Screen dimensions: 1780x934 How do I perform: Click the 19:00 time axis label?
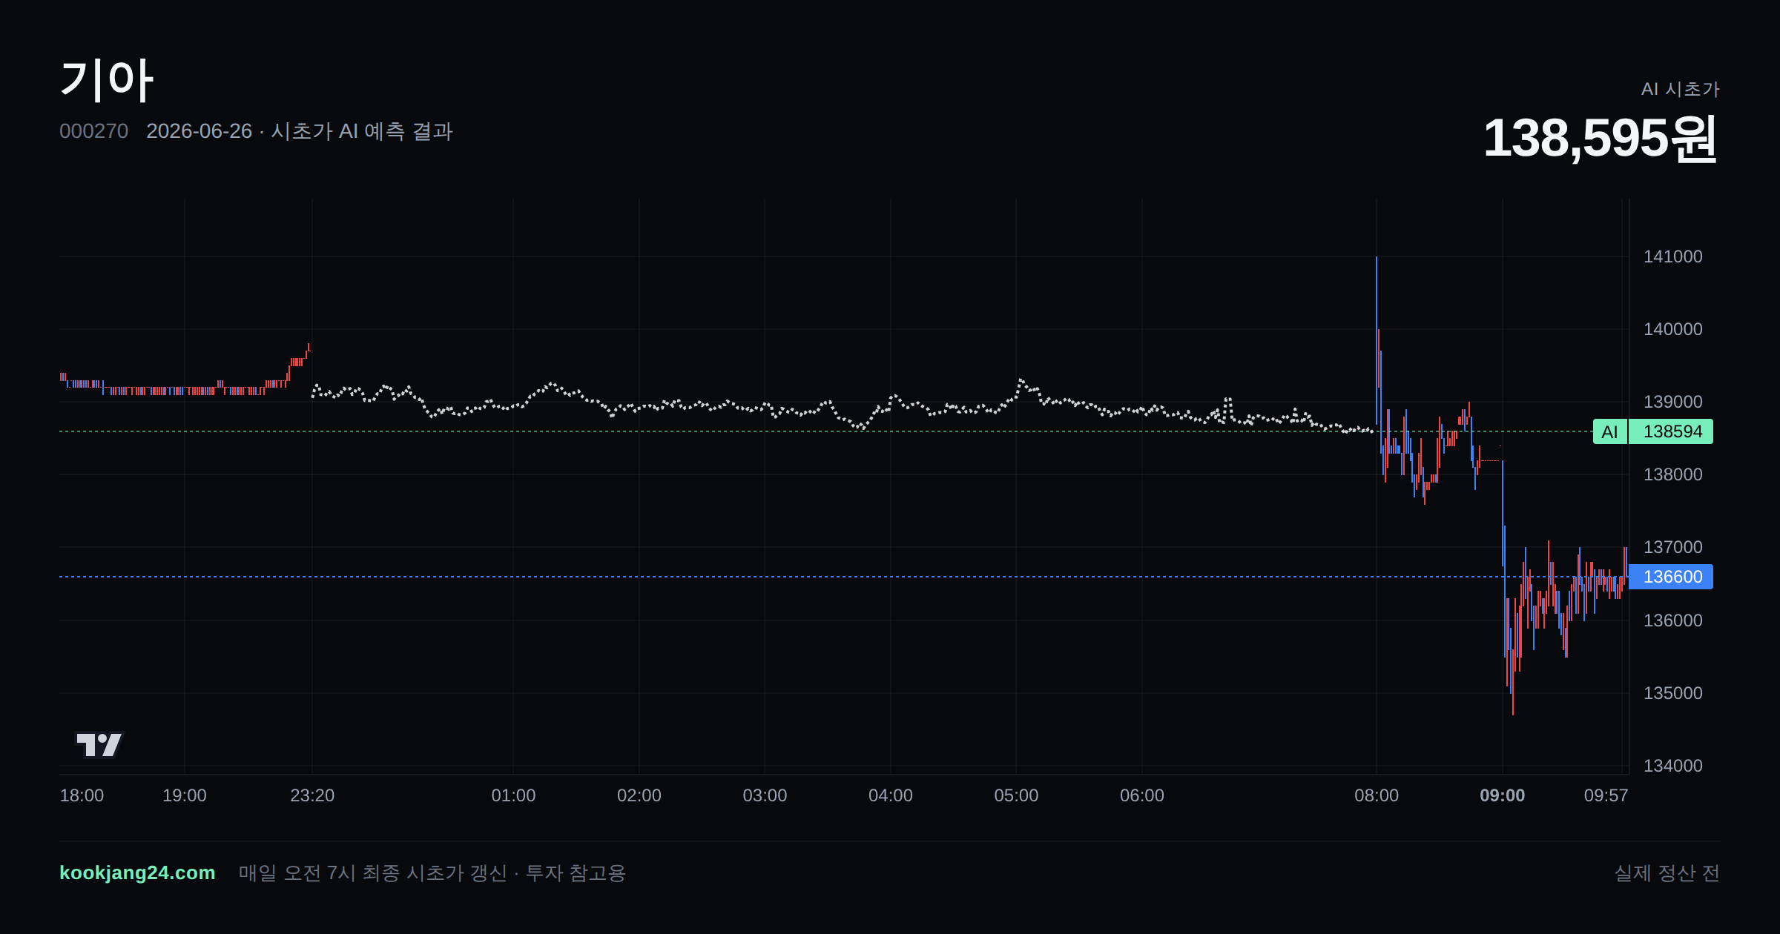185,795
